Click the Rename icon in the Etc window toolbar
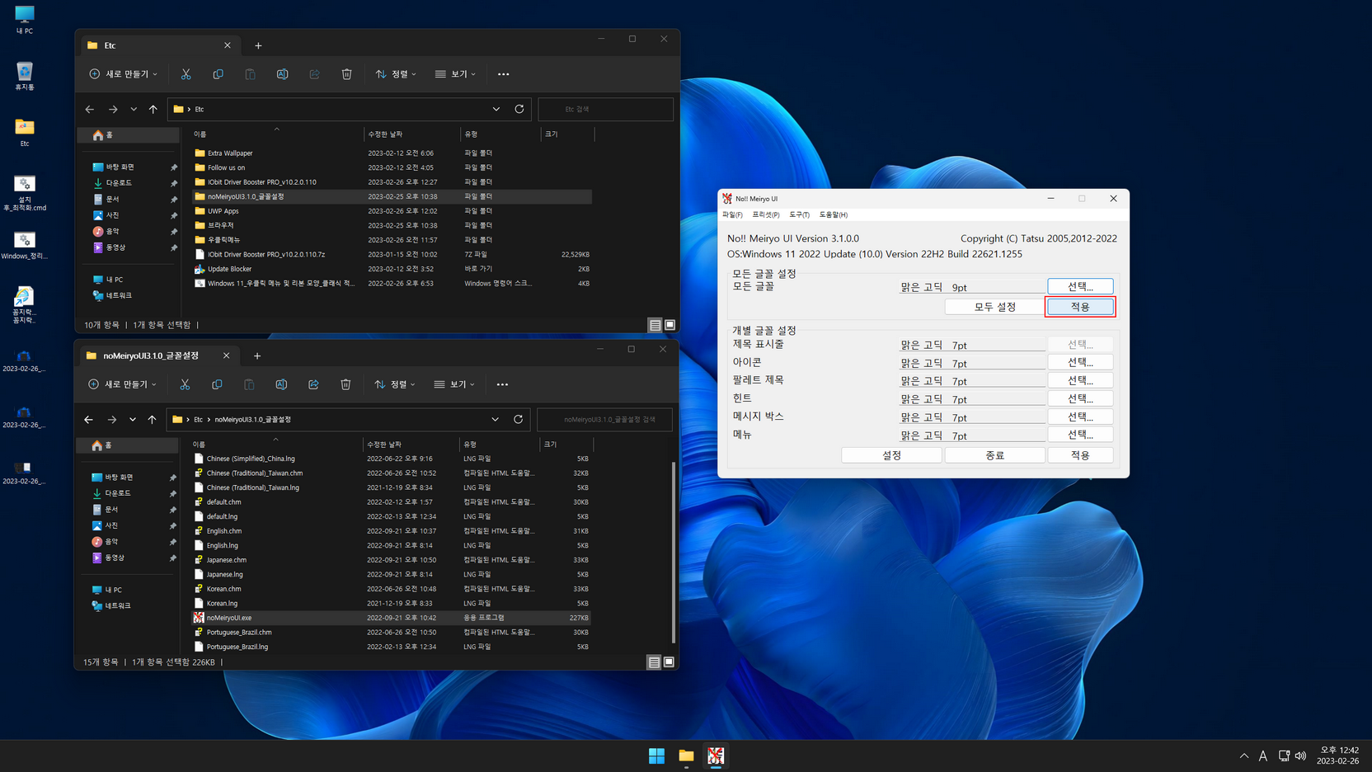Image resolution: width=1372 pixels, height=772 pixels. pos(282,74)
